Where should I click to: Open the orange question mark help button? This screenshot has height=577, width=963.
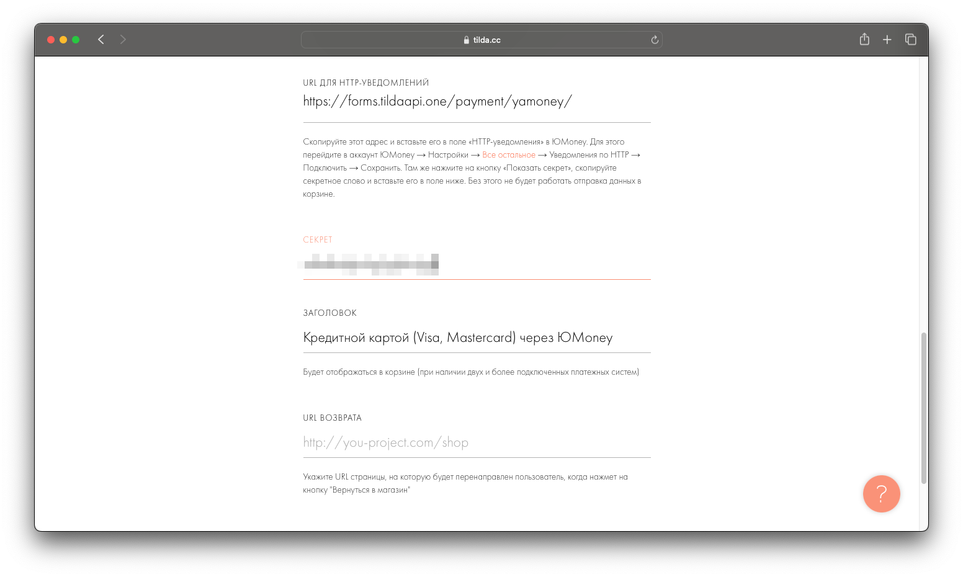click(x=881, y=494)
